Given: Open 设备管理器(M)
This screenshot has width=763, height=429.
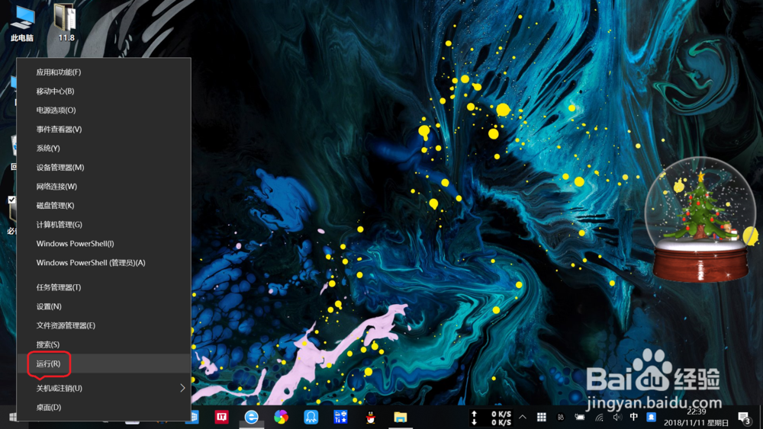Looking at the screenshot, I should coord(104,167).
